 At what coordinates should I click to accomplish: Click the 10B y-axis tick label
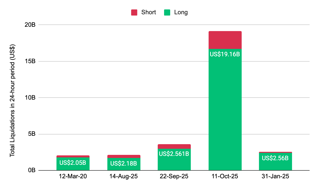[x=30, y=98]
